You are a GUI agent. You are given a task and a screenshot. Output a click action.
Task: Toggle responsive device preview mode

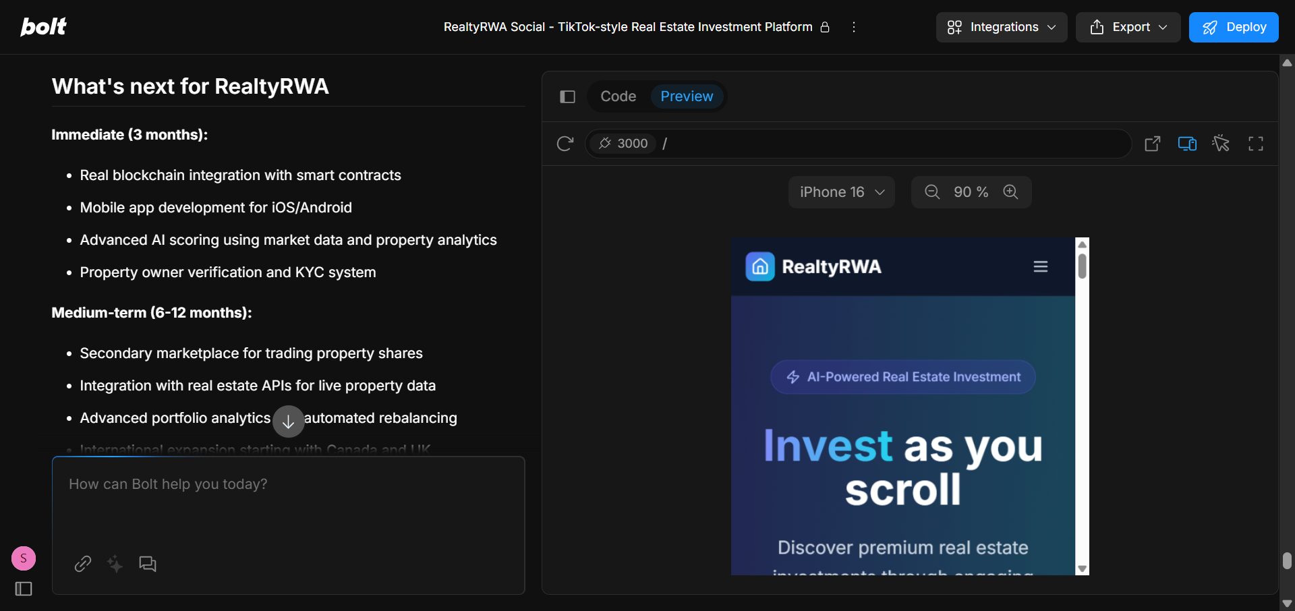click(x=1187, y=144)
